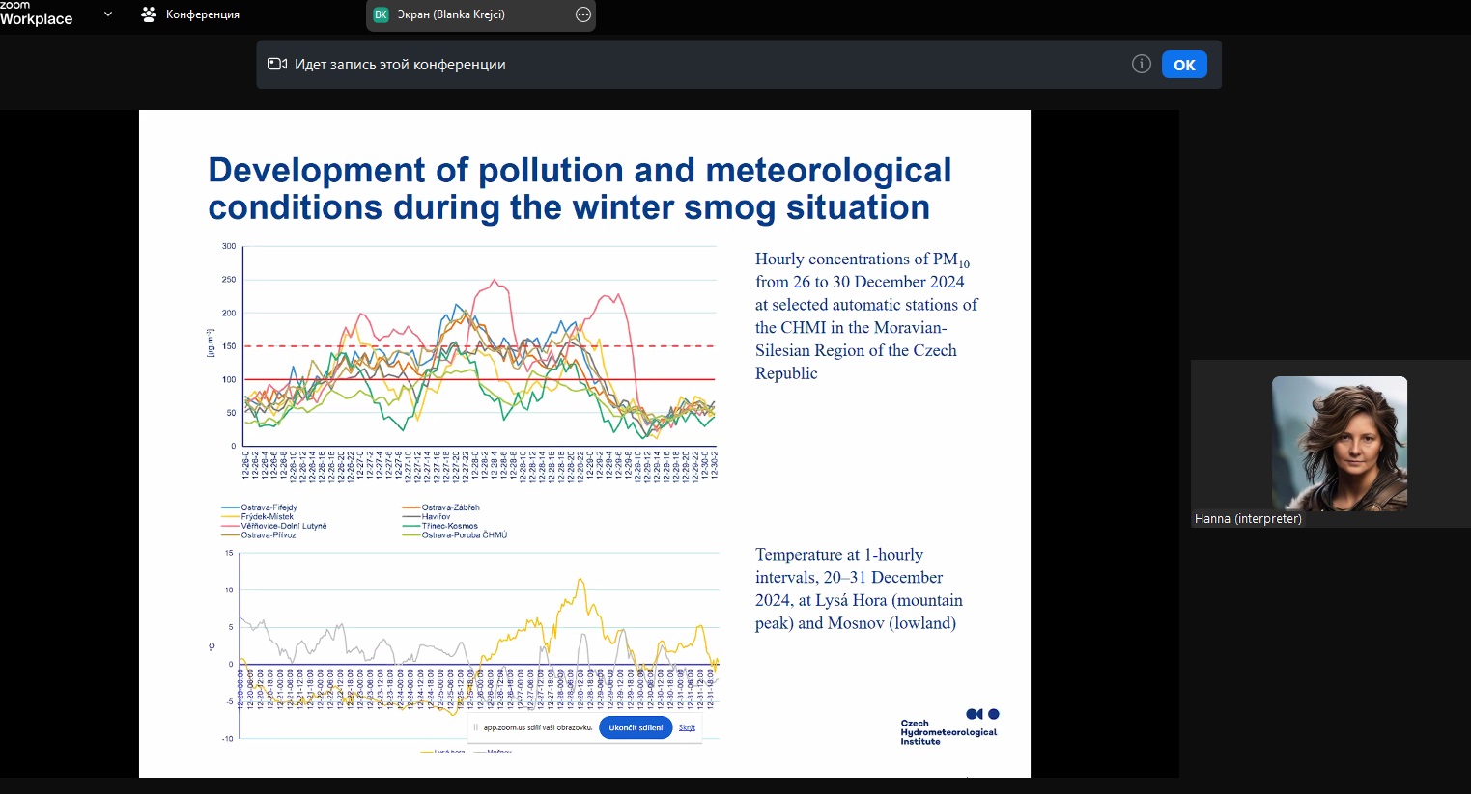Select the Экран (Blanka Krejci) tab
The image size is (1471, 794).
click(451, 14)
